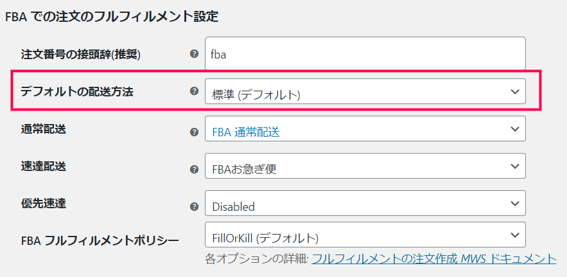567x277 pixels.
Task: Click help icon beside デフォルトの配送方法
Action: (194, 91)
